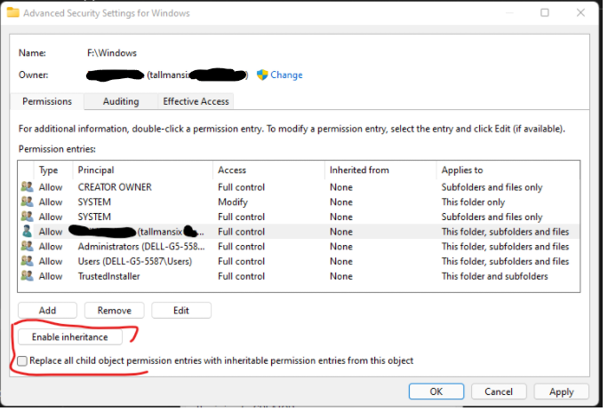608x411 pixels.
Task: Edit the selected permission entry
Action: tap(180, 311)
